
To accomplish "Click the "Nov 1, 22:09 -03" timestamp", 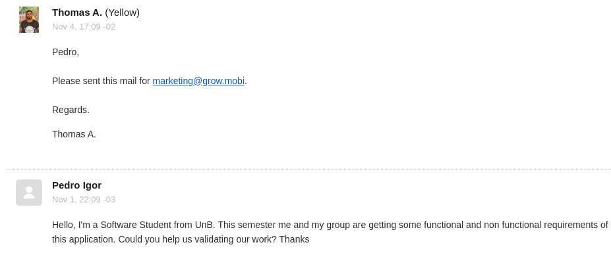I will click(84, 200).
